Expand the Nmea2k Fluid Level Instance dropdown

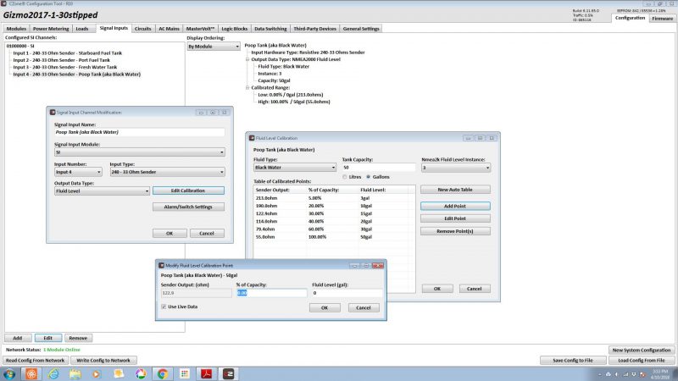(455, 168)
